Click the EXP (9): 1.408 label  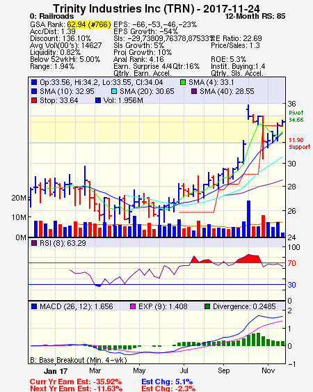coord(163,306)
